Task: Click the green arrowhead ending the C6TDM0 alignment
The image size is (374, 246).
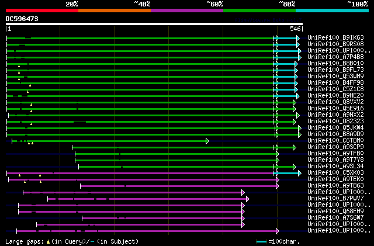Action: pyautogui.click(x=207, y=141)
